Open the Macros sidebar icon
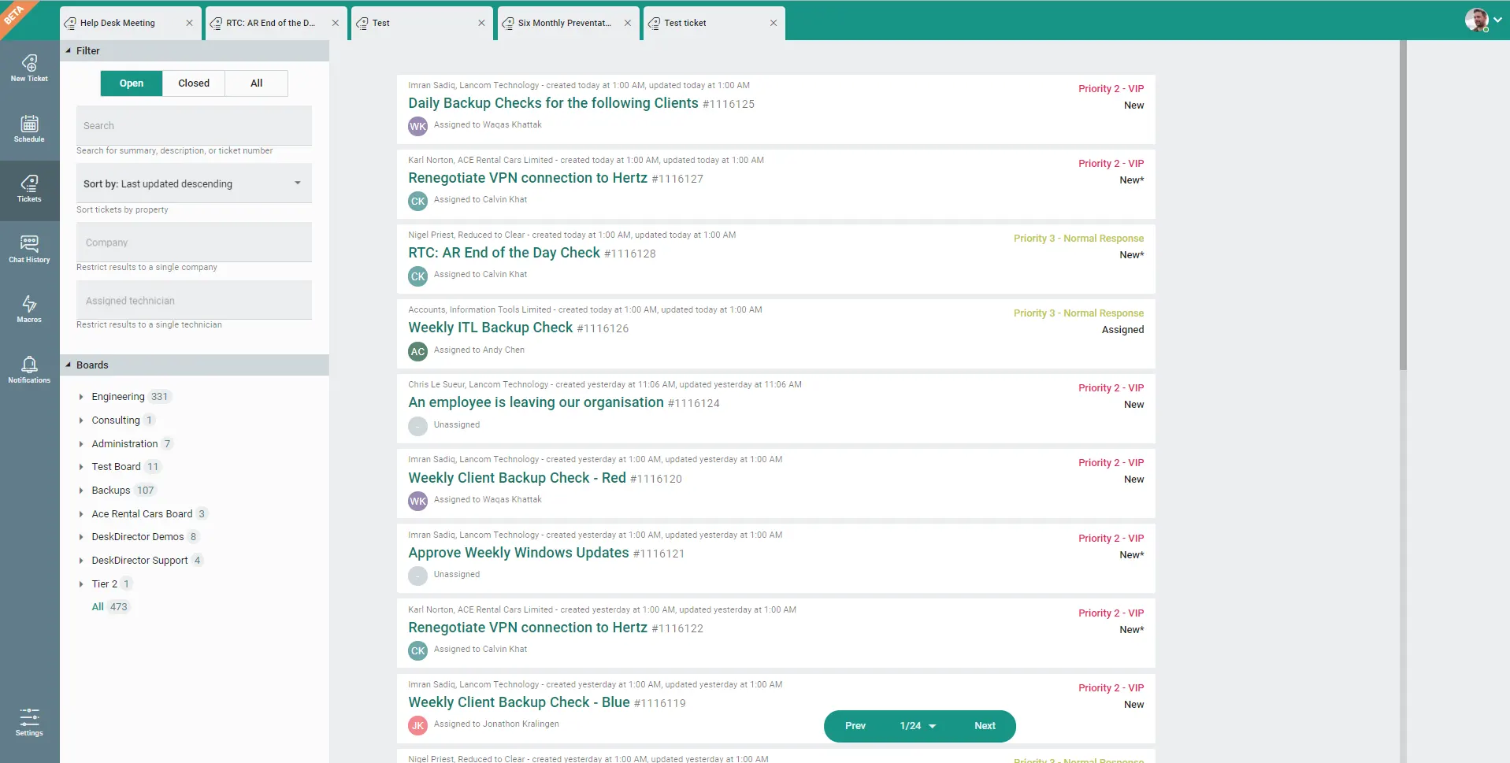Viewport: 1510px width, 763px height. (29, 309)
